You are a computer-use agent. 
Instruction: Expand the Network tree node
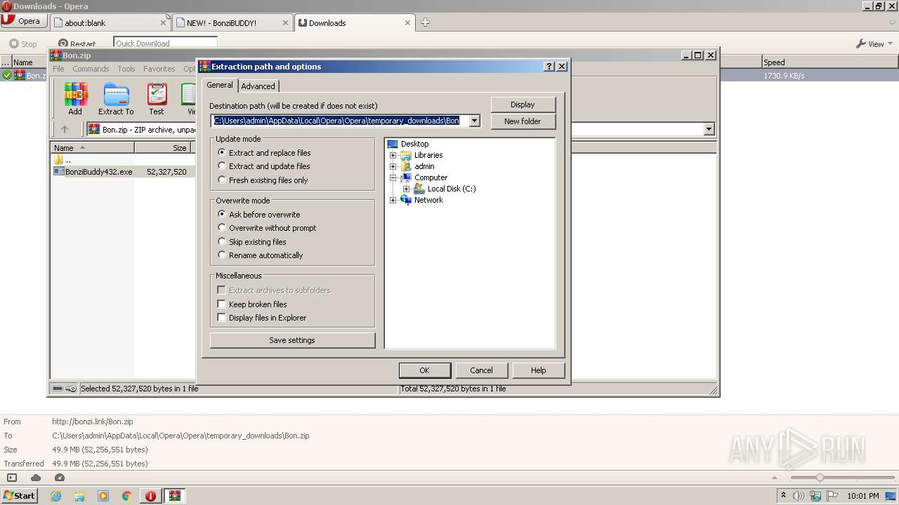(393, 200)
